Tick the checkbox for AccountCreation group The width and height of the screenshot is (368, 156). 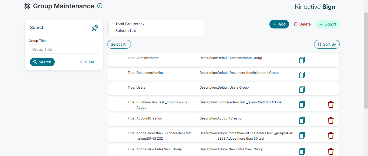(113, 120)
